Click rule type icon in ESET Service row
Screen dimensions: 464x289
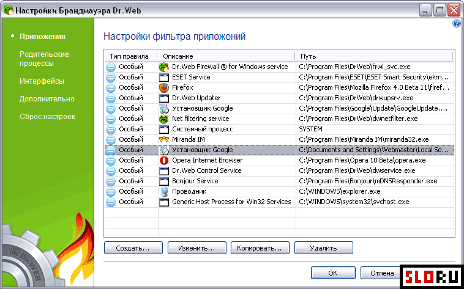[x=110, y=78]
